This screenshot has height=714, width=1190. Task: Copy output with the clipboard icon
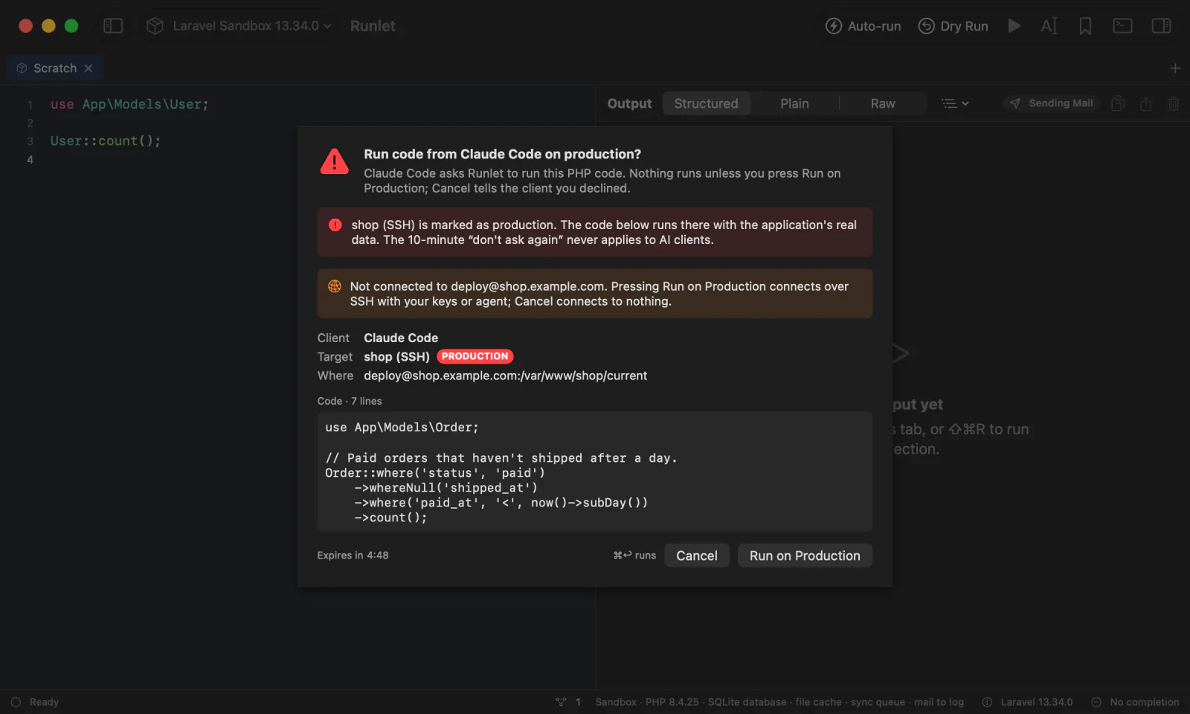coord(1117,103)
